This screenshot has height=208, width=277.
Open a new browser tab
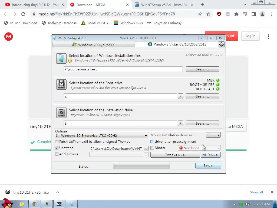[202, 5]
